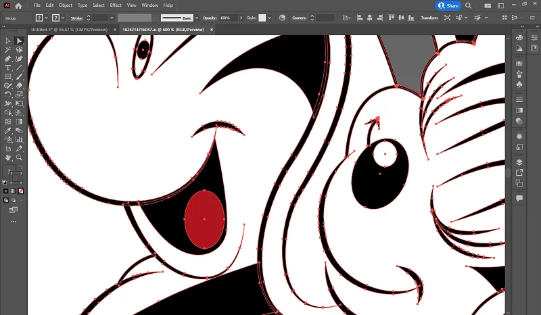The height and width of the screenshot is (315, 541).
Task: Activate the Line Segment tool
Action: click(20, 68)
